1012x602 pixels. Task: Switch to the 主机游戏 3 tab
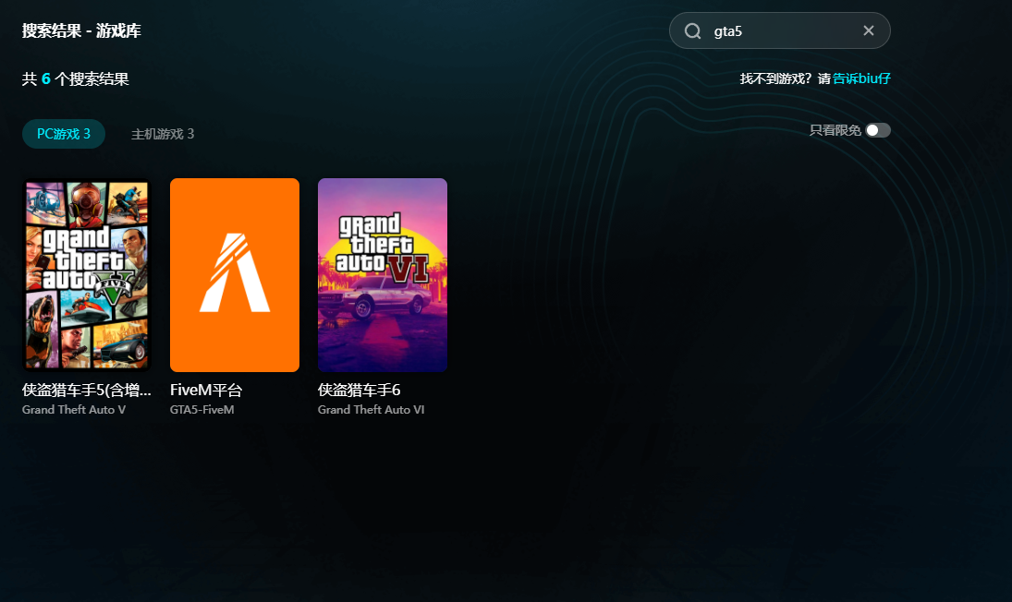pos(163,134)
